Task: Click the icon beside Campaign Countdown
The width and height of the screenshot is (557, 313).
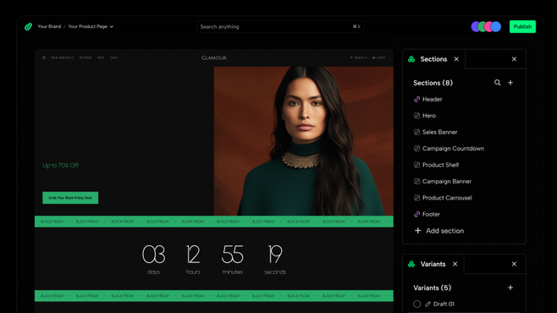Action: pyautogui.click(x=416, y=148)
